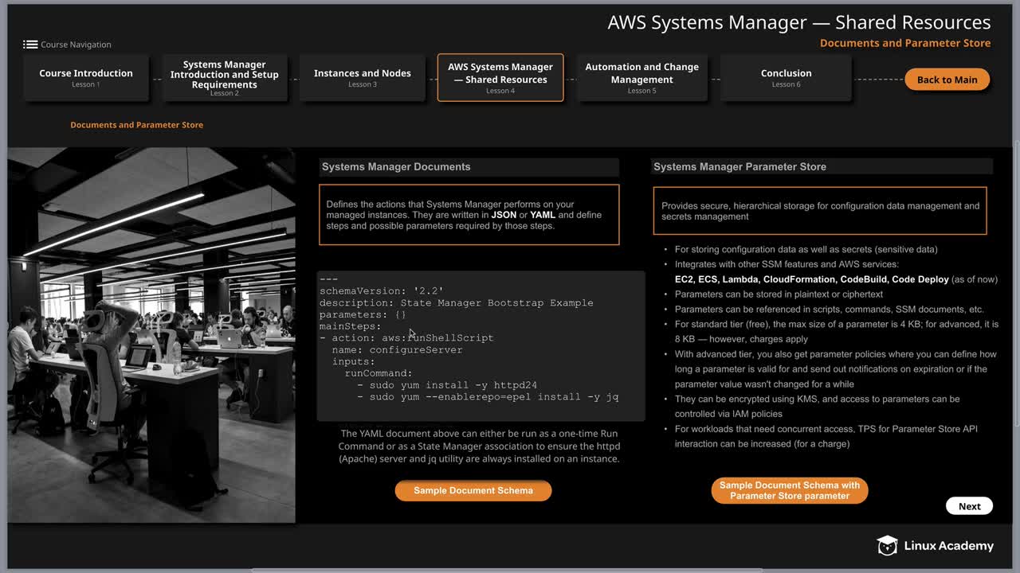Click the black-and-white office photo
1020x573 pixels.
151,335
